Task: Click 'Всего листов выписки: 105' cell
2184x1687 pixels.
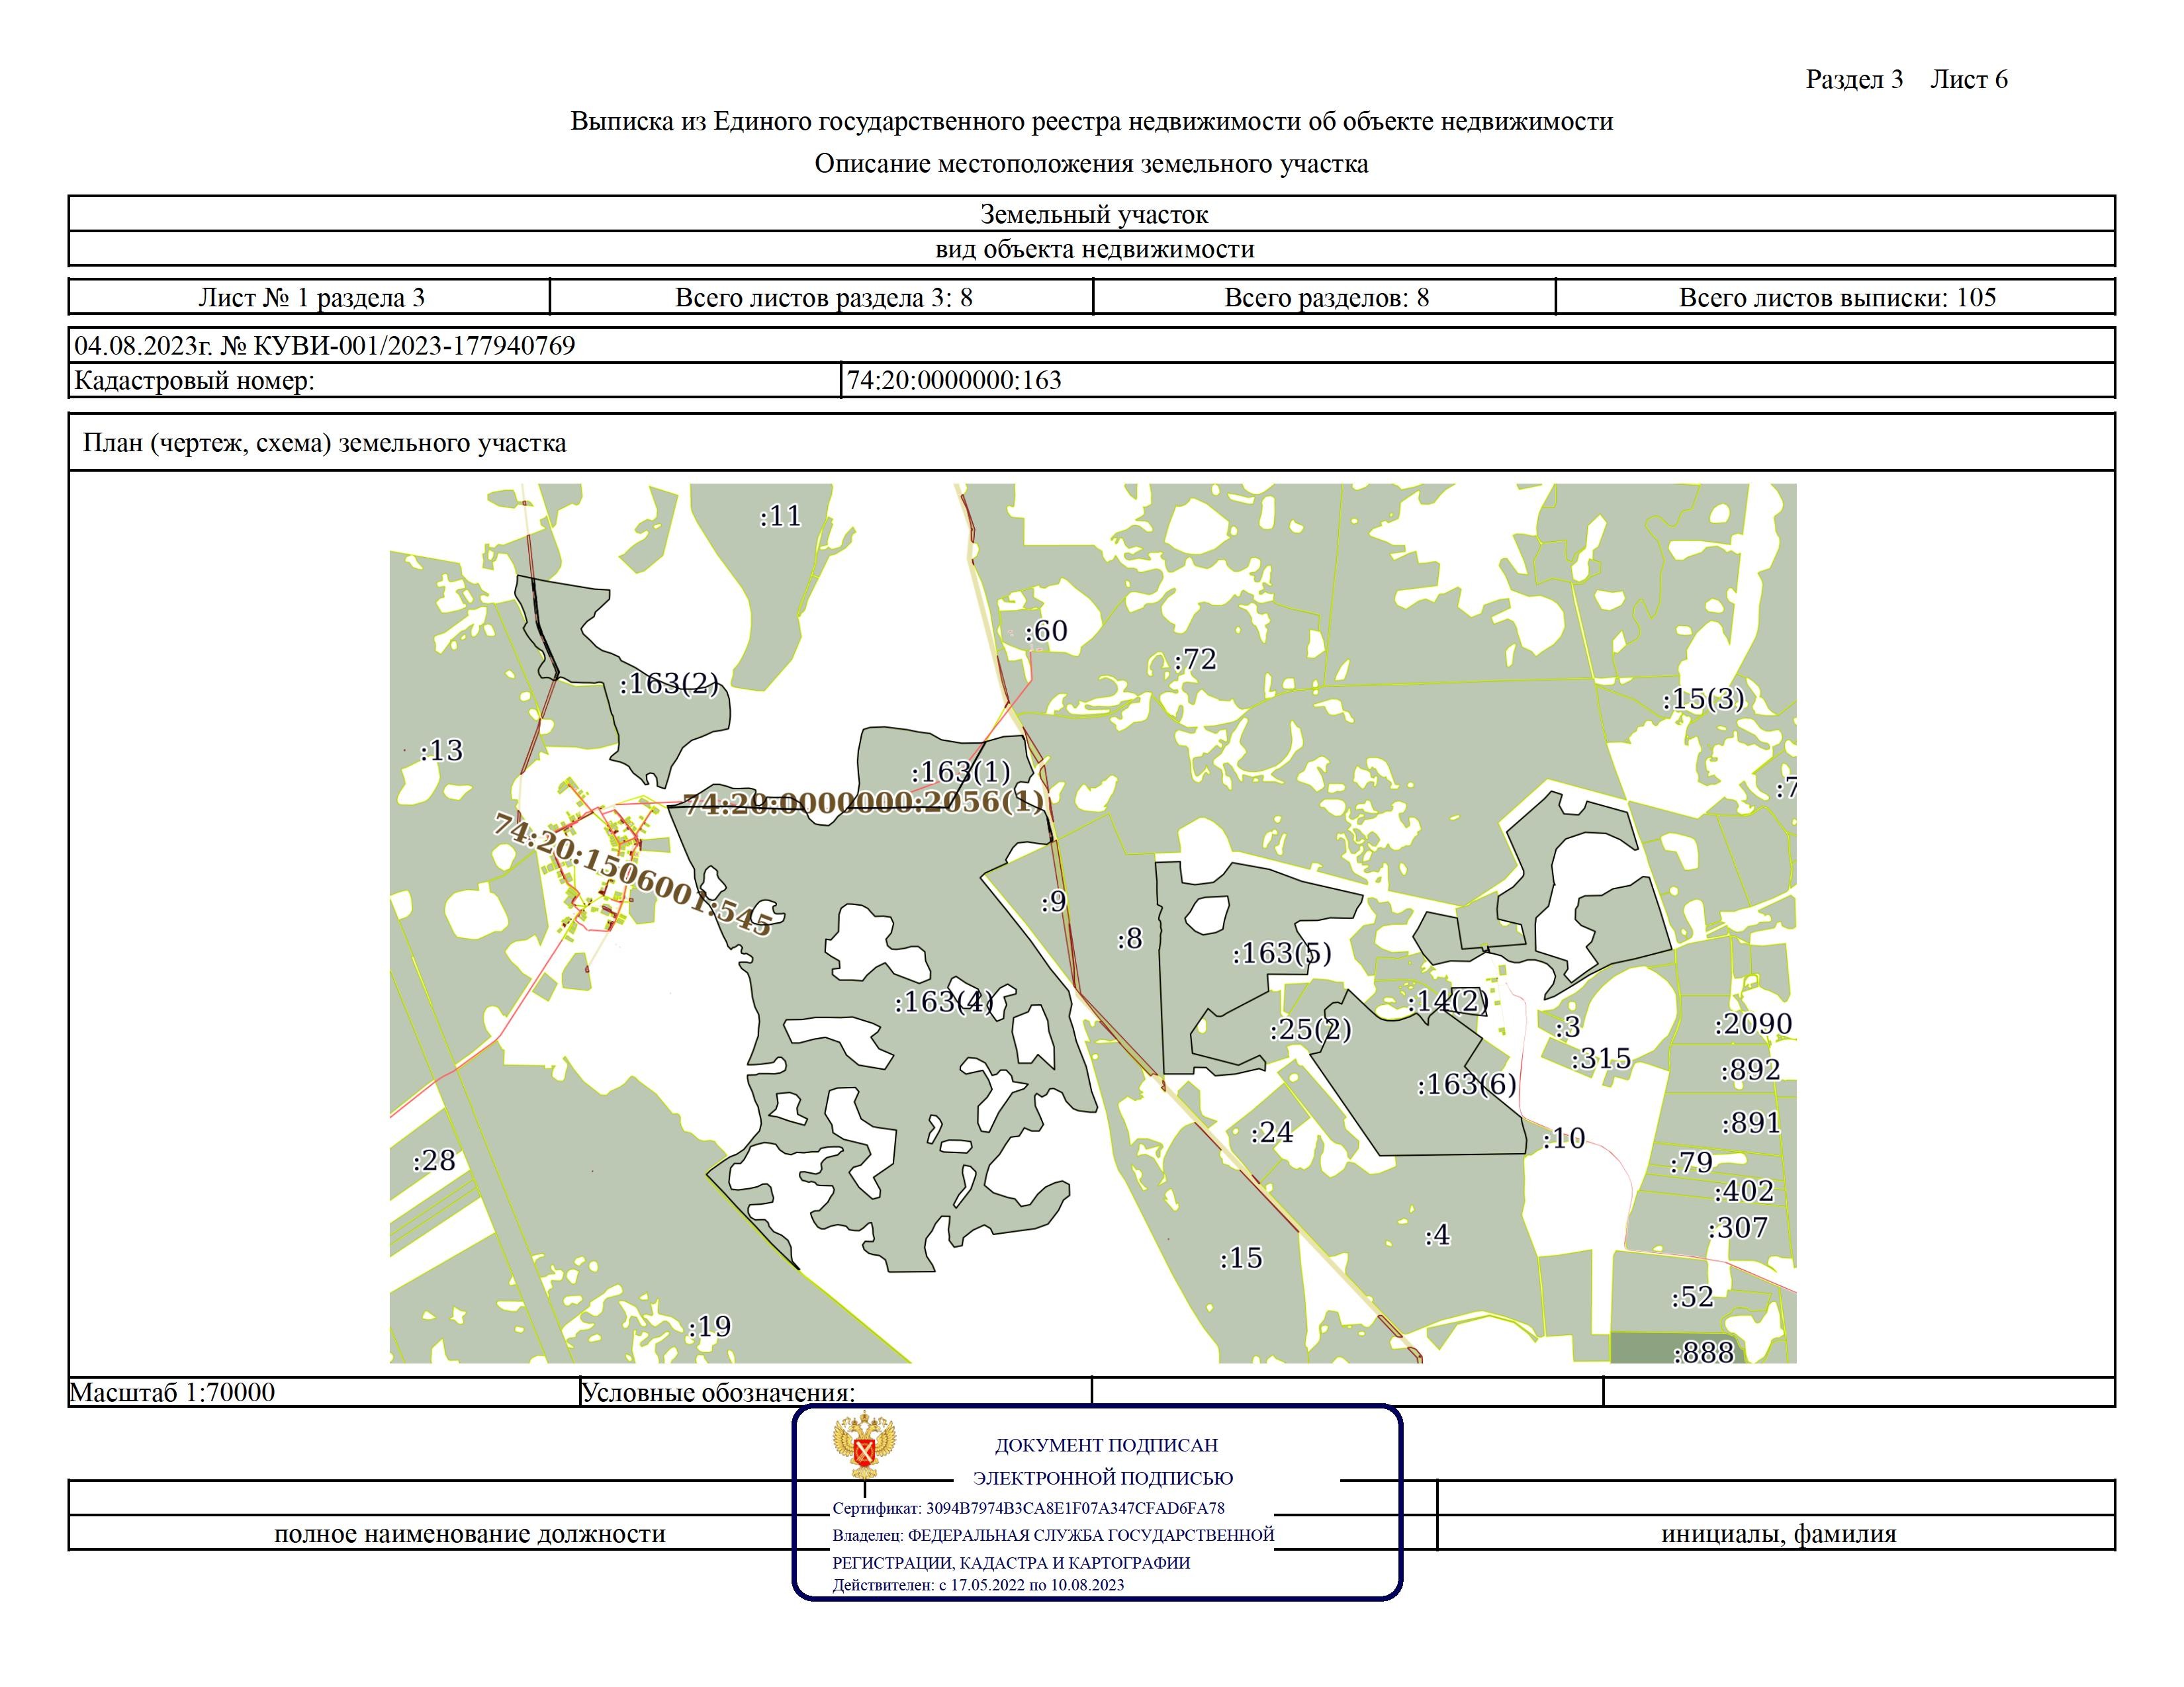Action: 1836,297
